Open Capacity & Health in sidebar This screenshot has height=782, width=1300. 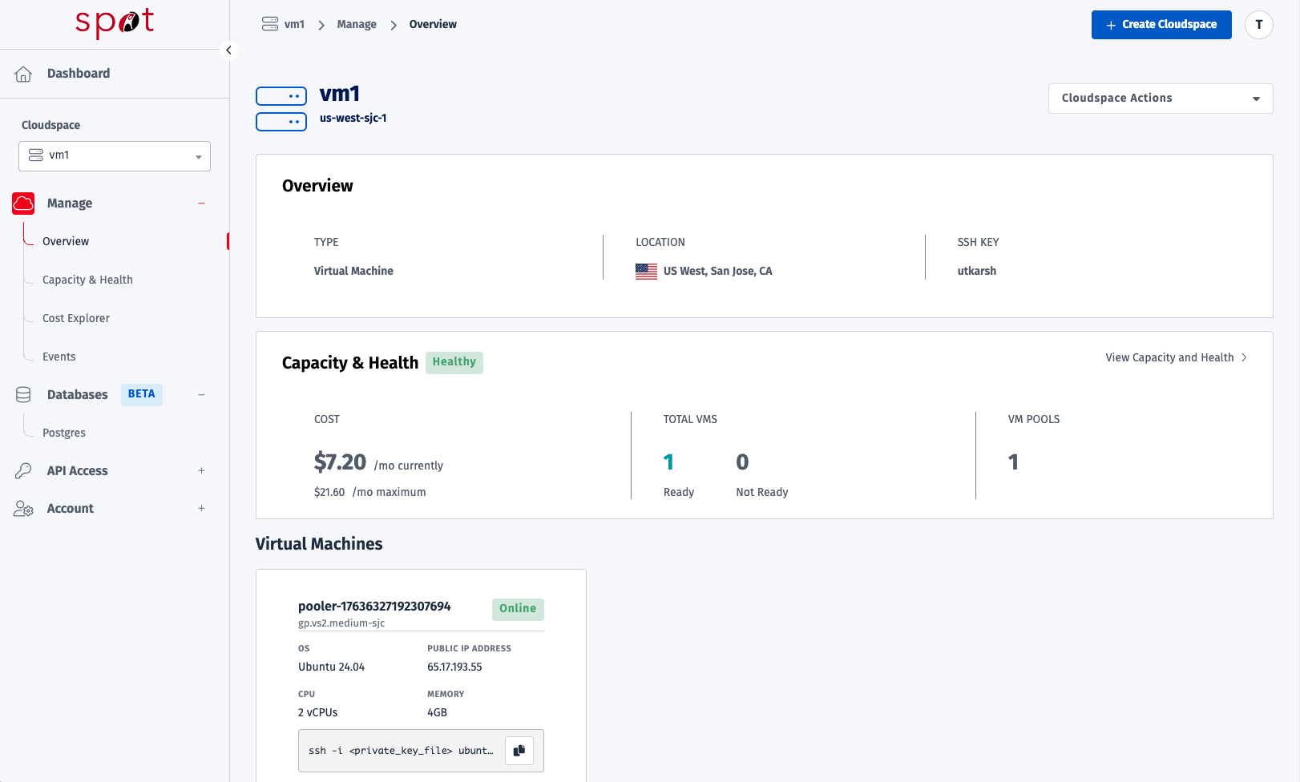pyautogui.click(x=87, y=280)
